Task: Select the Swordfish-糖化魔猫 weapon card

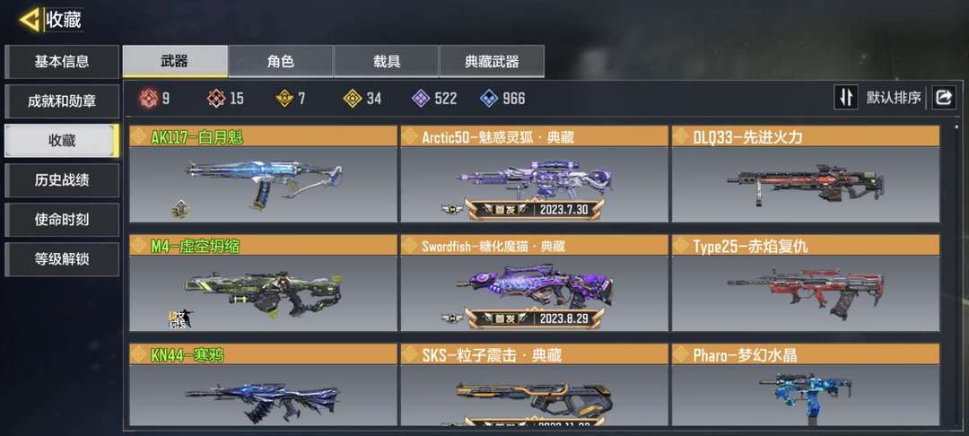Action: coord(535,283)
